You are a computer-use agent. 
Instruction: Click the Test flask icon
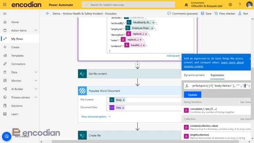240,14
